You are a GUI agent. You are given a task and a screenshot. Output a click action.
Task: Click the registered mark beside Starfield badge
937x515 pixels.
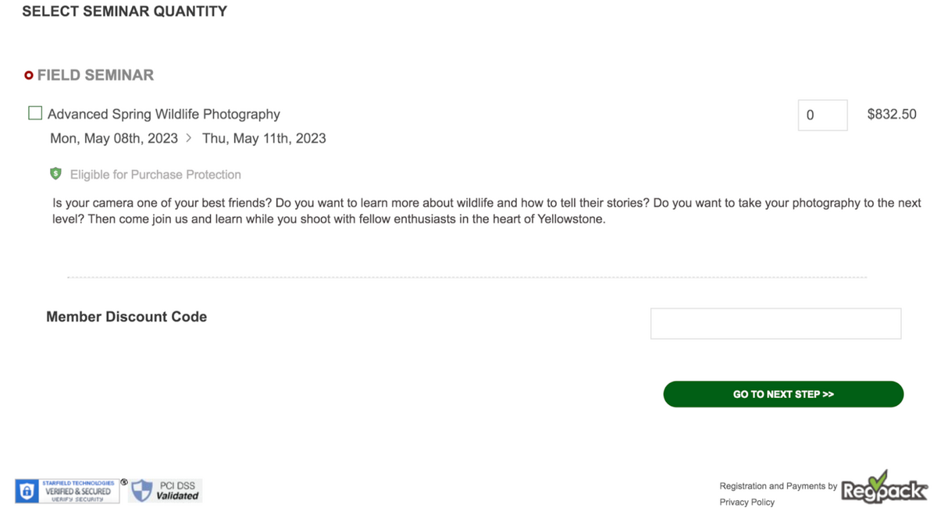(x=124, y=481)
